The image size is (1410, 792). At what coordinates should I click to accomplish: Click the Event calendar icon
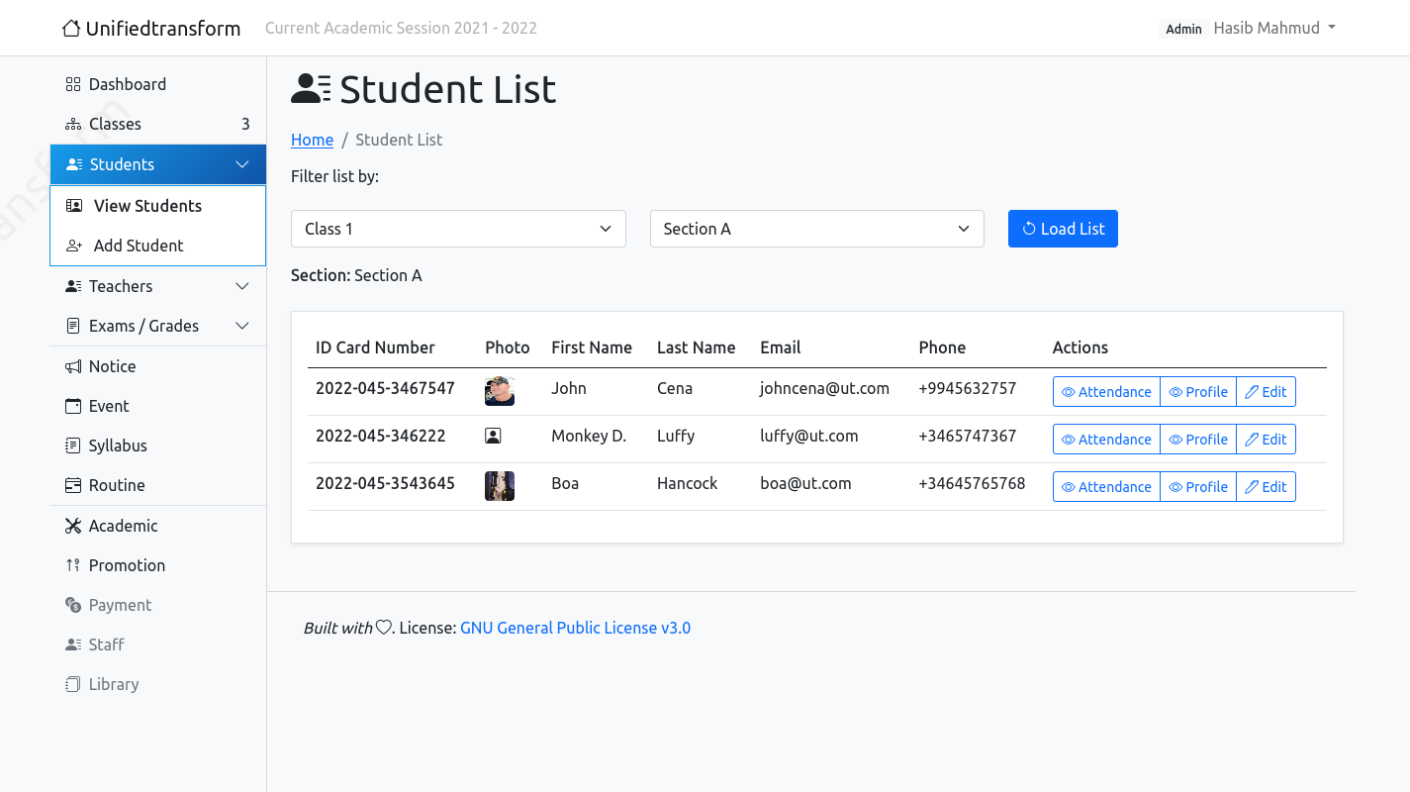point(73,406)
